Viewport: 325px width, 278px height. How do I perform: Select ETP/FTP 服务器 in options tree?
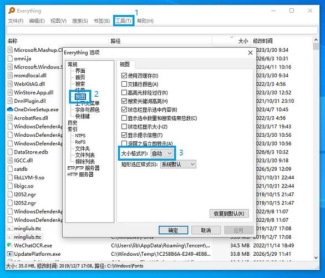[x=84, y=168]
